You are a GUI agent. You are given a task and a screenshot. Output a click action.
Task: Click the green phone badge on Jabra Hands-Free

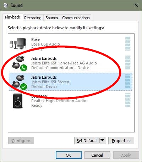coord(23,68)
